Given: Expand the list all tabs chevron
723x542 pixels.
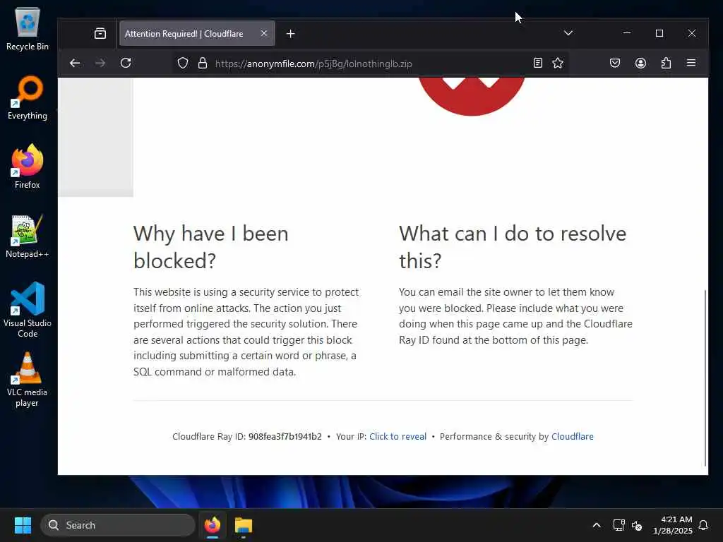Looking at the screenshot, I should coord(568,32).
